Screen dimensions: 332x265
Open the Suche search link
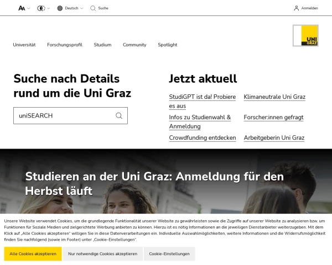pos(103,8)
